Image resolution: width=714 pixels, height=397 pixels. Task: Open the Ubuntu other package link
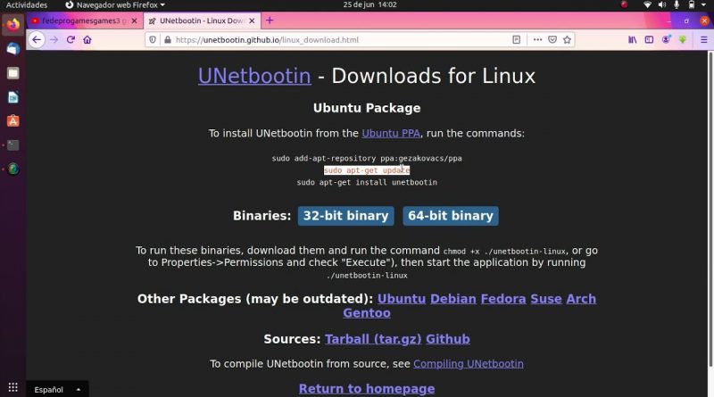pos(401,299)
